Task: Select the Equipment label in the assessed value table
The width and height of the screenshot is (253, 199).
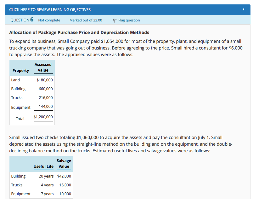Action: 21,108
